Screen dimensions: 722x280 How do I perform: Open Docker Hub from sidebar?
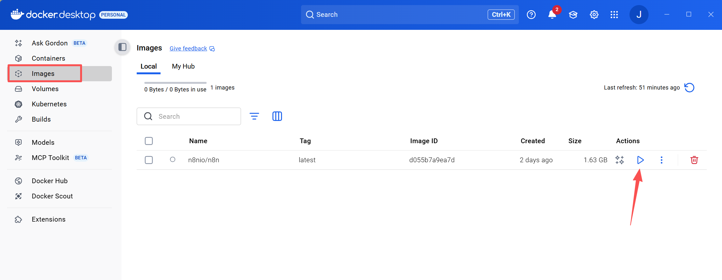pos(59,181)
